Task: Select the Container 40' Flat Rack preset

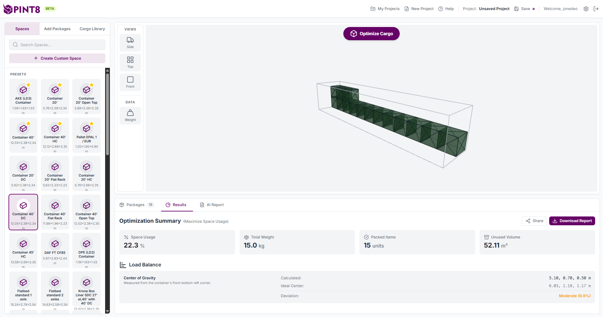Action: pos(55,212)
